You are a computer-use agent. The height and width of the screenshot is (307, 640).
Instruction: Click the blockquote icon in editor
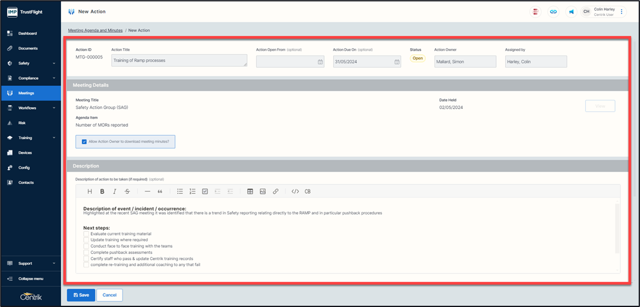pos(160,191)
